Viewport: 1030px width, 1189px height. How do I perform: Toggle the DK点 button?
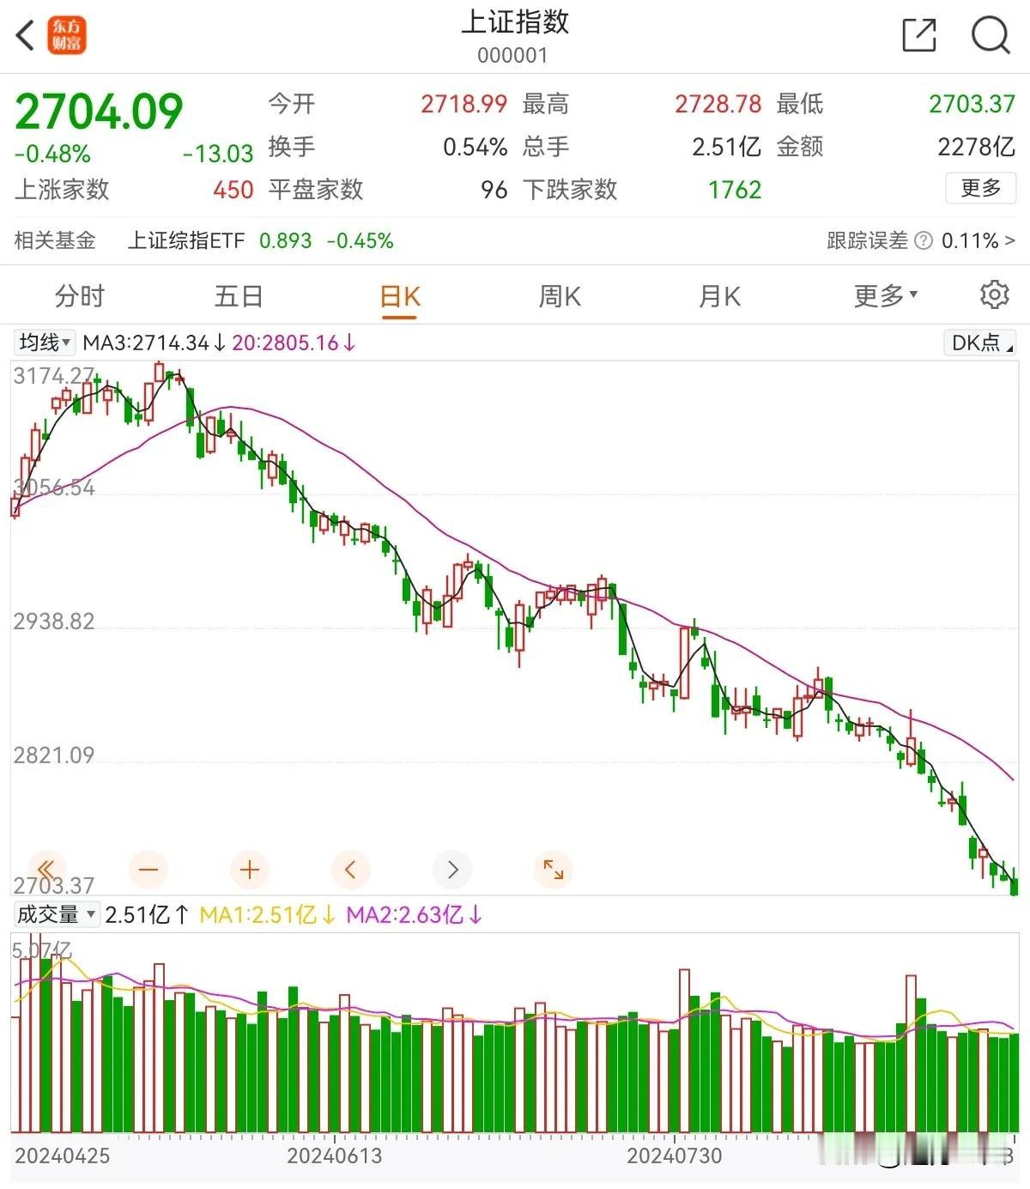979,343
